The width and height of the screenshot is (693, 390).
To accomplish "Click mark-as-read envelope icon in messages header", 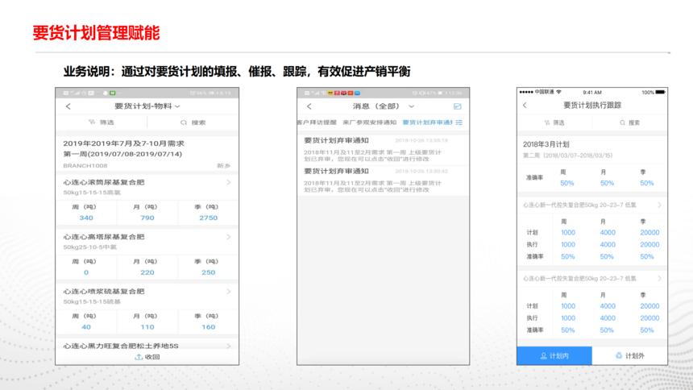I will (458, 106).
